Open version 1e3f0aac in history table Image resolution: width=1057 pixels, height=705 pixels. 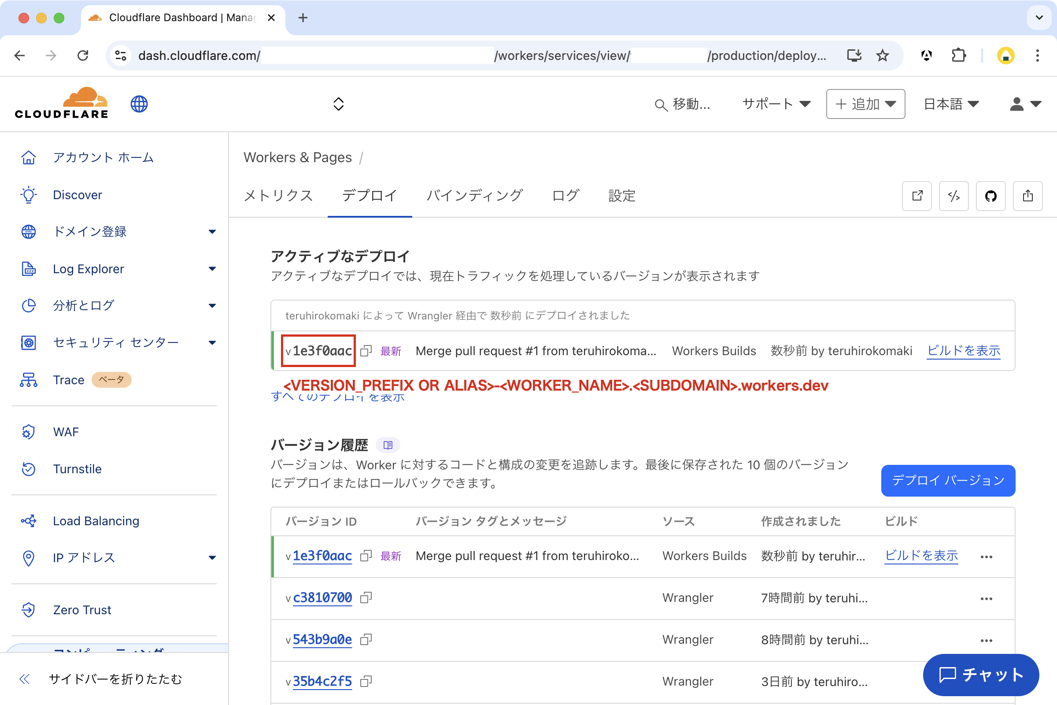pyautogui.click(x=322, y=556)
